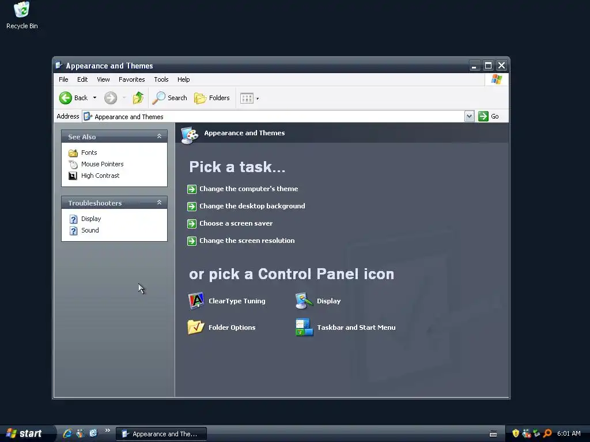Click the High Contrast black icon
The image size is (590, 442).
[73, 176]
